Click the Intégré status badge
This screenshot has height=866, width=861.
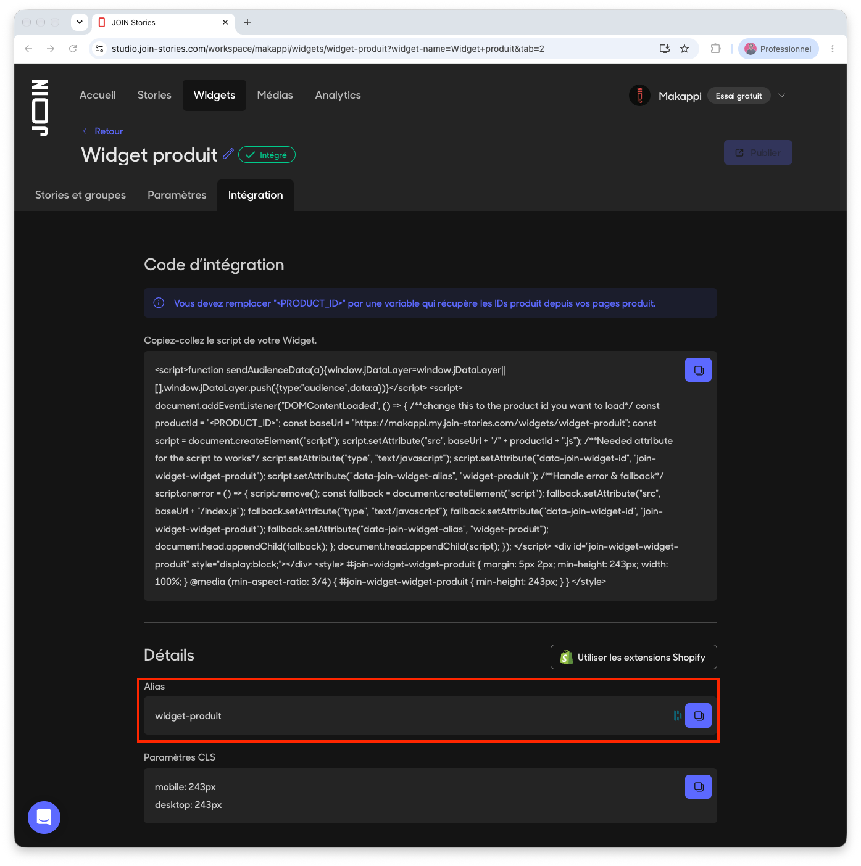pyautogui.click(x=267, y=155)
